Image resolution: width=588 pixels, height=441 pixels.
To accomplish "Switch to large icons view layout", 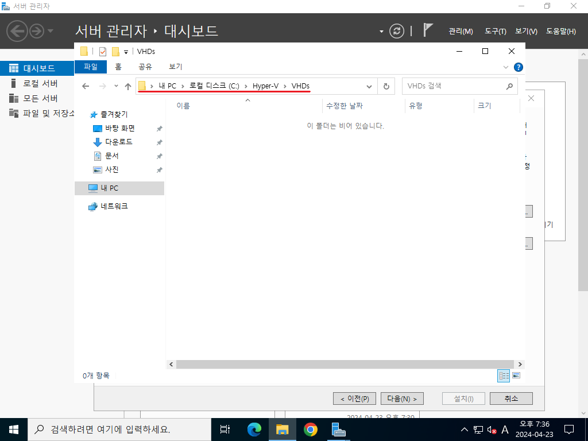I will [516, 376].
